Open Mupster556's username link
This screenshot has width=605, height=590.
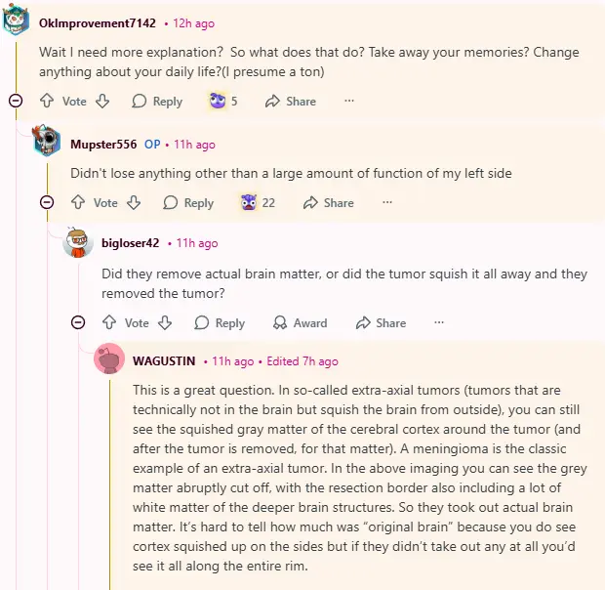[x=102, y=145]
